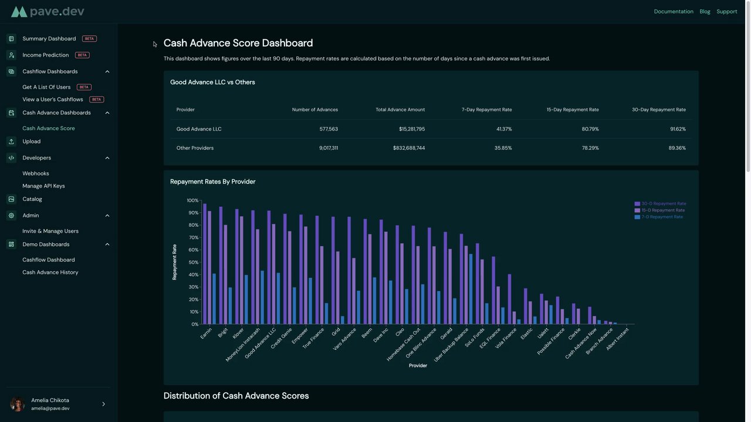751x422 pixels.
Task: Click the page vertical scrollbar
Action: point(747,88)
